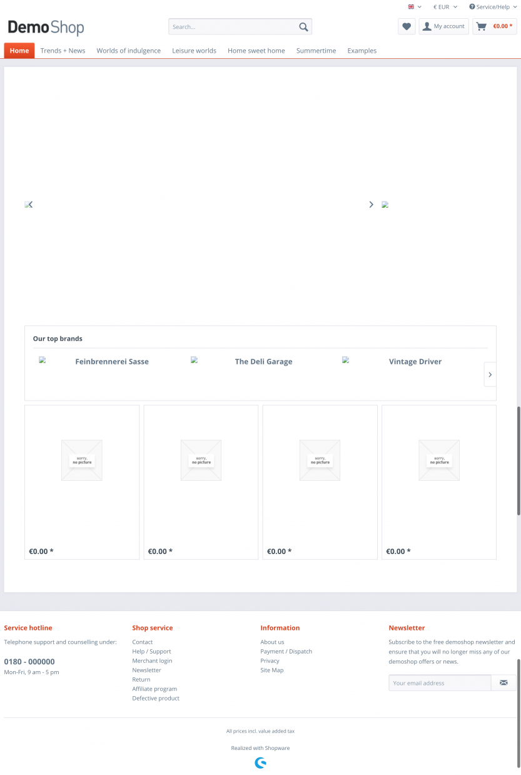Open the shopping cart showing €0.00
The image size is (521, 775).
[x=494, y=26]
